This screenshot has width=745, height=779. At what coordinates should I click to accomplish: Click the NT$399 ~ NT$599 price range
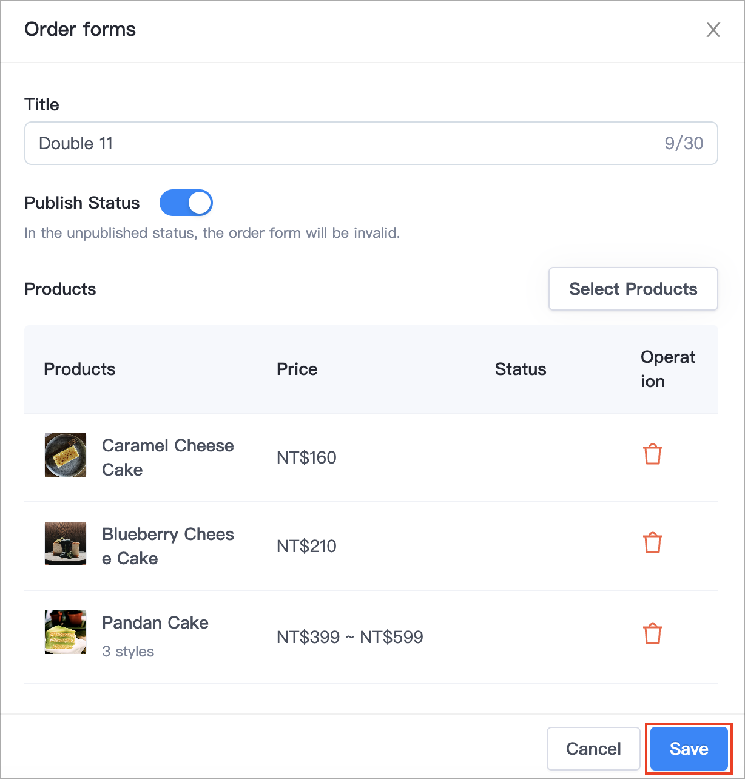point(350,637)
